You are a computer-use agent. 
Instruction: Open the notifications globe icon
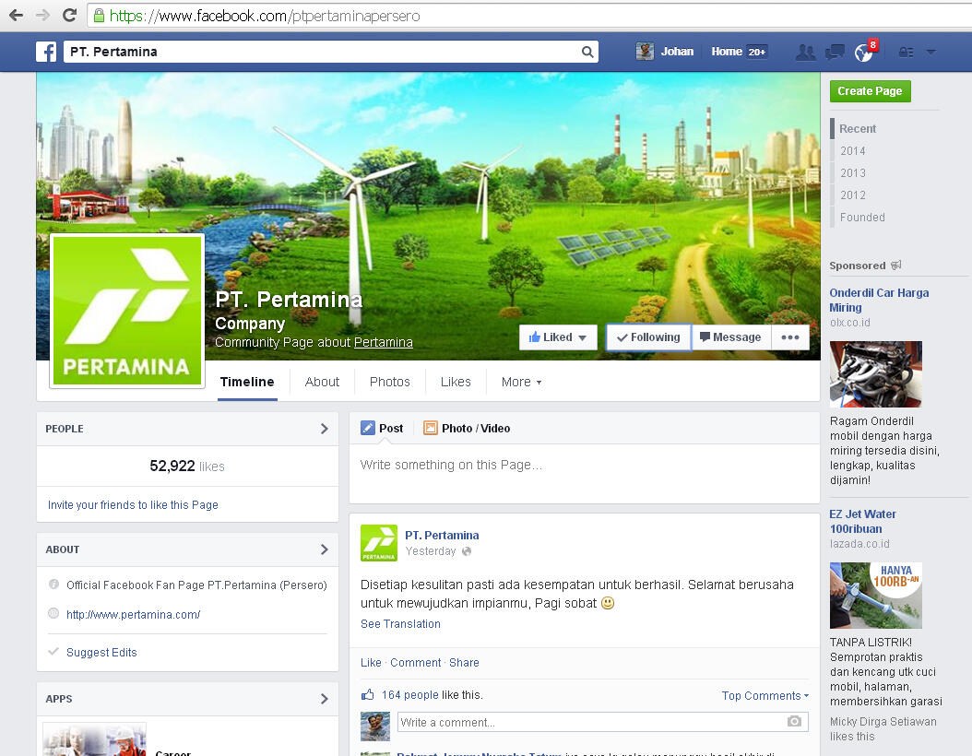click(x=863, y=53)
